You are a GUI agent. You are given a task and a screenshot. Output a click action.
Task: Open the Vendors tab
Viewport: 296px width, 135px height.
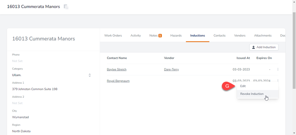point(240,36)
